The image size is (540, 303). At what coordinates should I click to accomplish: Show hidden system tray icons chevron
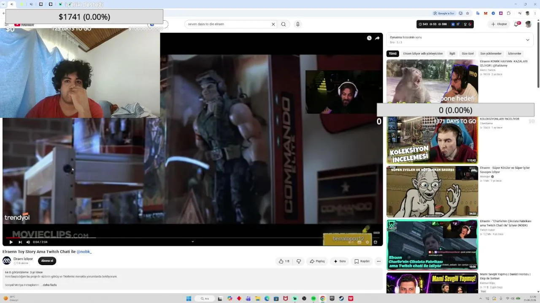click(480, 299)
